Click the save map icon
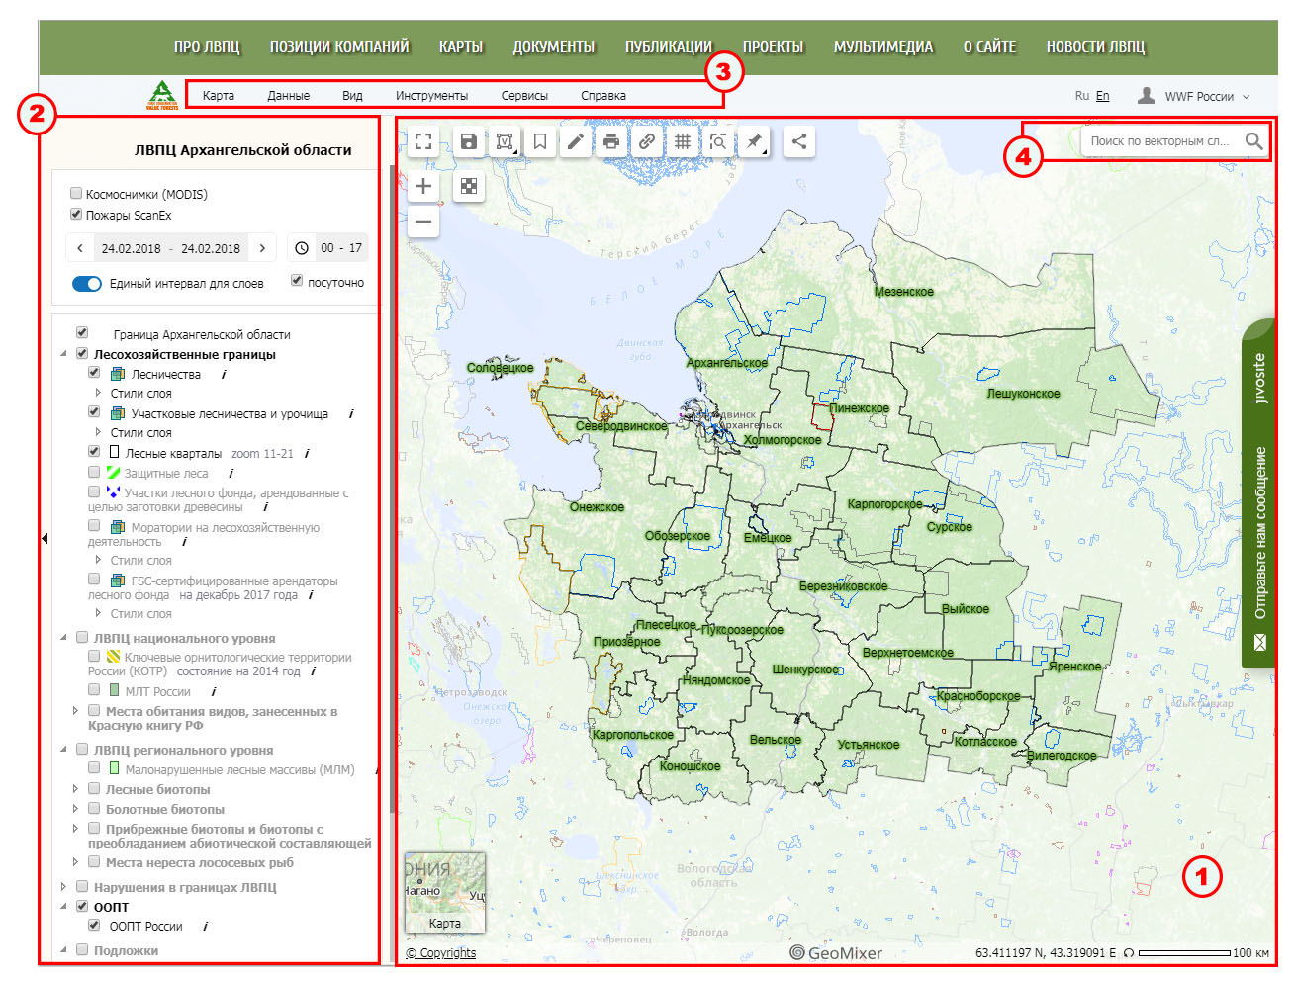 point(469,141)
